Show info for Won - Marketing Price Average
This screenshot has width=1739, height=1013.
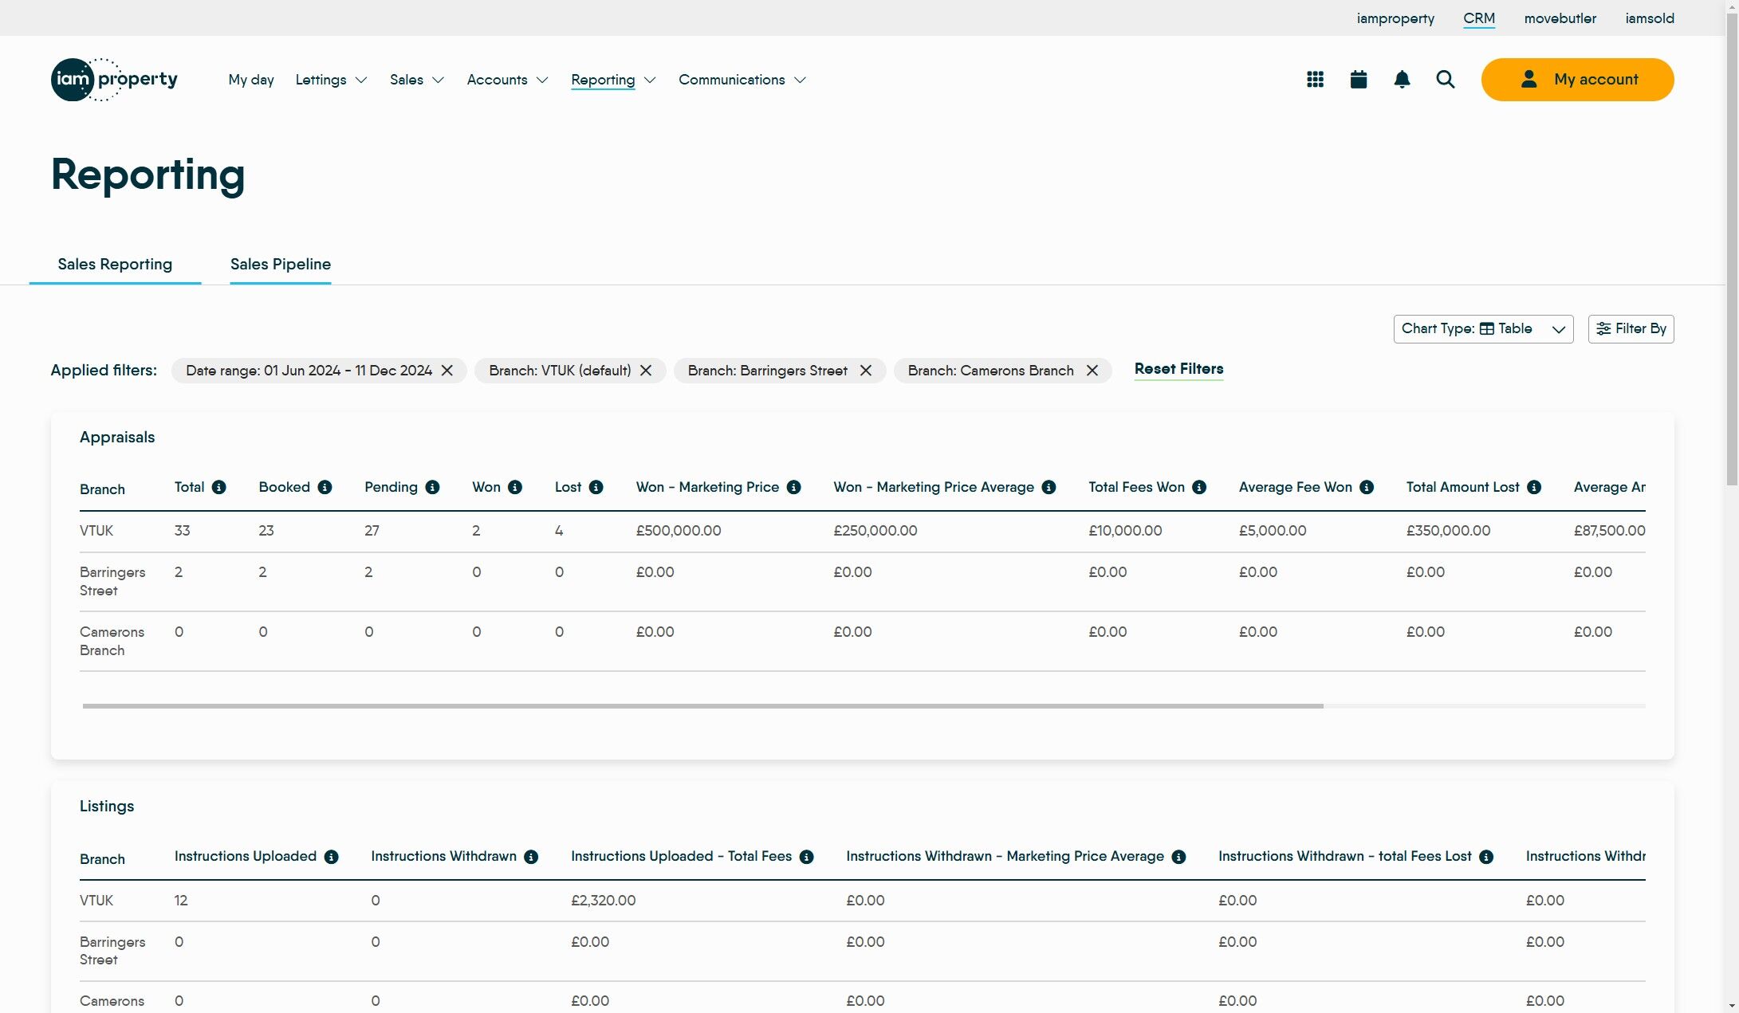click(1049, 487)
